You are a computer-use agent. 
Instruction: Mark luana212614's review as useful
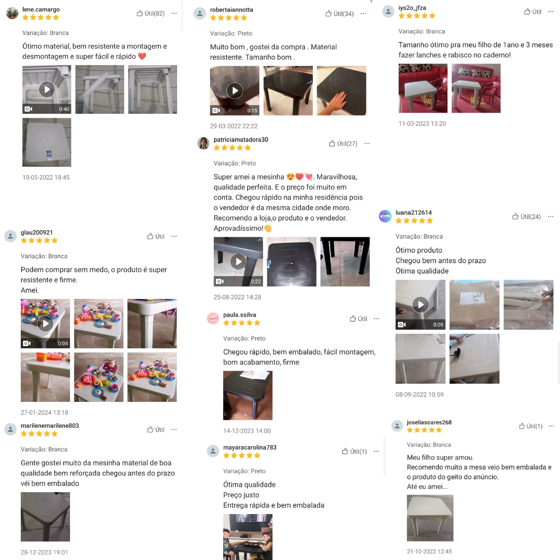click(527, 217)
